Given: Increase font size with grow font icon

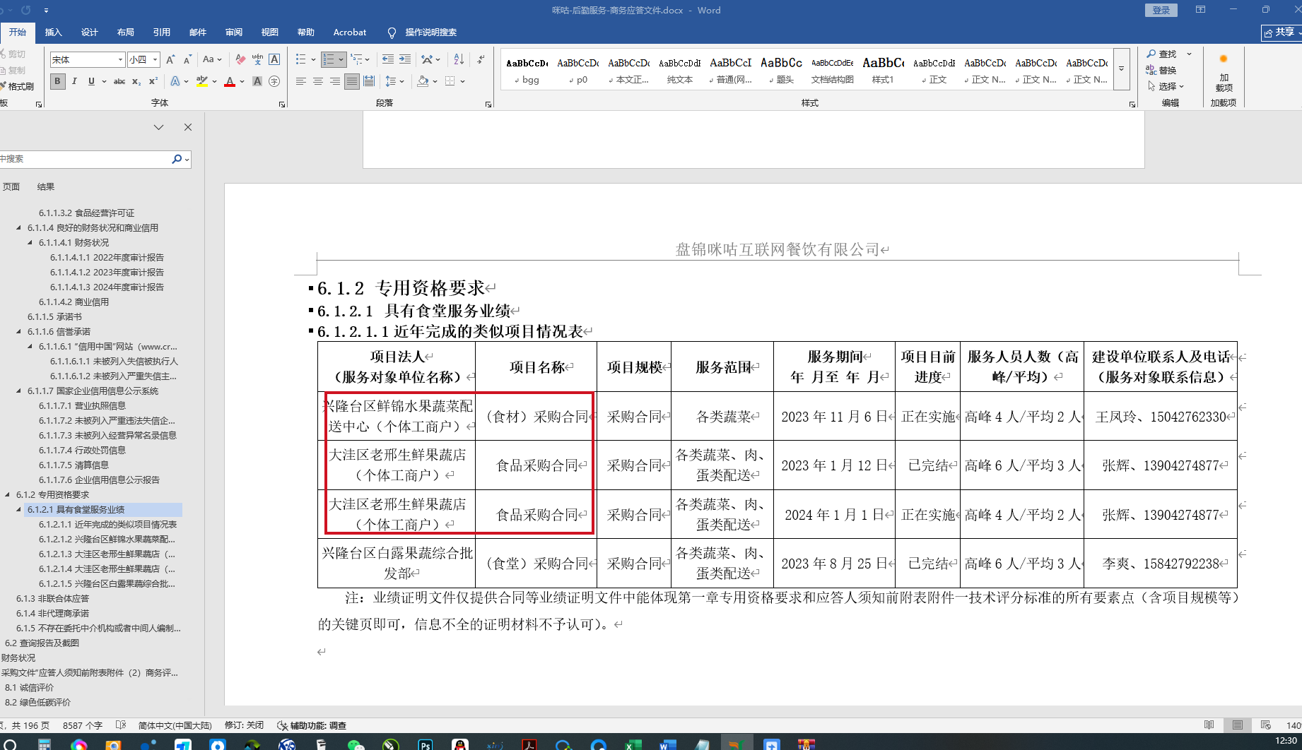Looking at the screenshot, I should click(x=170, y=60).
